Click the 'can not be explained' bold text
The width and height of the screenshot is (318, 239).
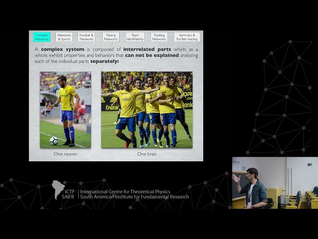[x=152, y=55]
